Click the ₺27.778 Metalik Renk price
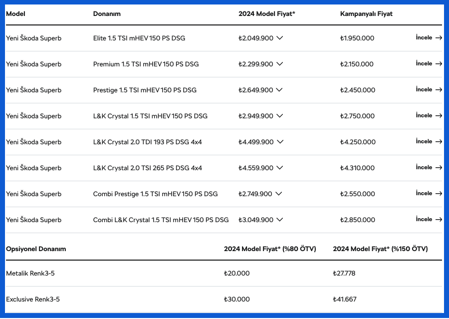Image resolution: width=449 pixels, height=319 pixels. [x=344, y=274]
